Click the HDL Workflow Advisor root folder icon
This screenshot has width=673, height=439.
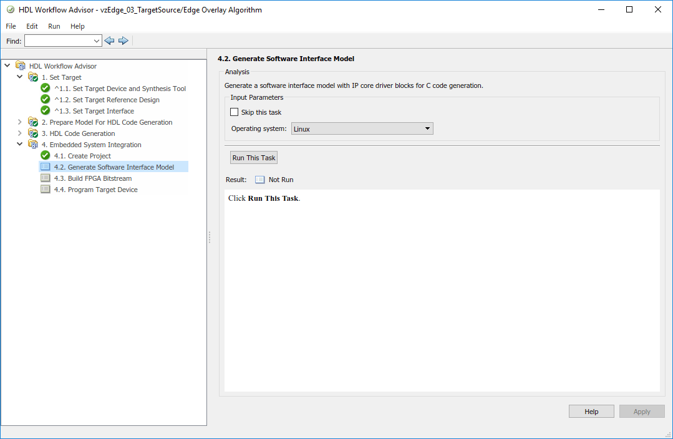pyautogui.click(x=21, y=66)
